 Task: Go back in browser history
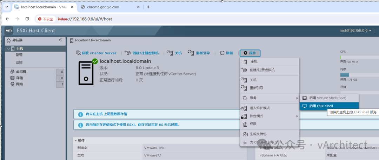[7, 19]
